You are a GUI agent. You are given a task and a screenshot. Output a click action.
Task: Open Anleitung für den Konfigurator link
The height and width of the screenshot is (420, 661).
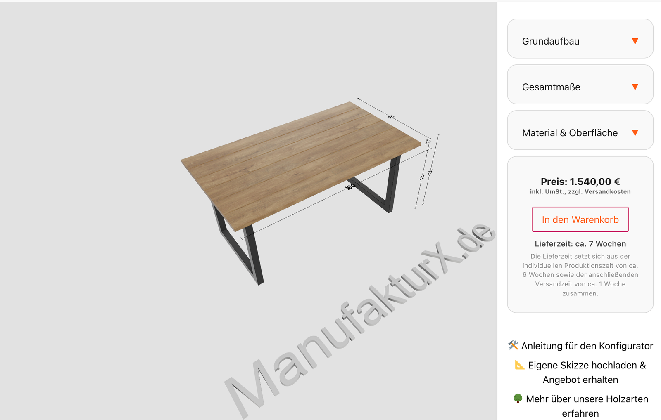pos(587,346)
